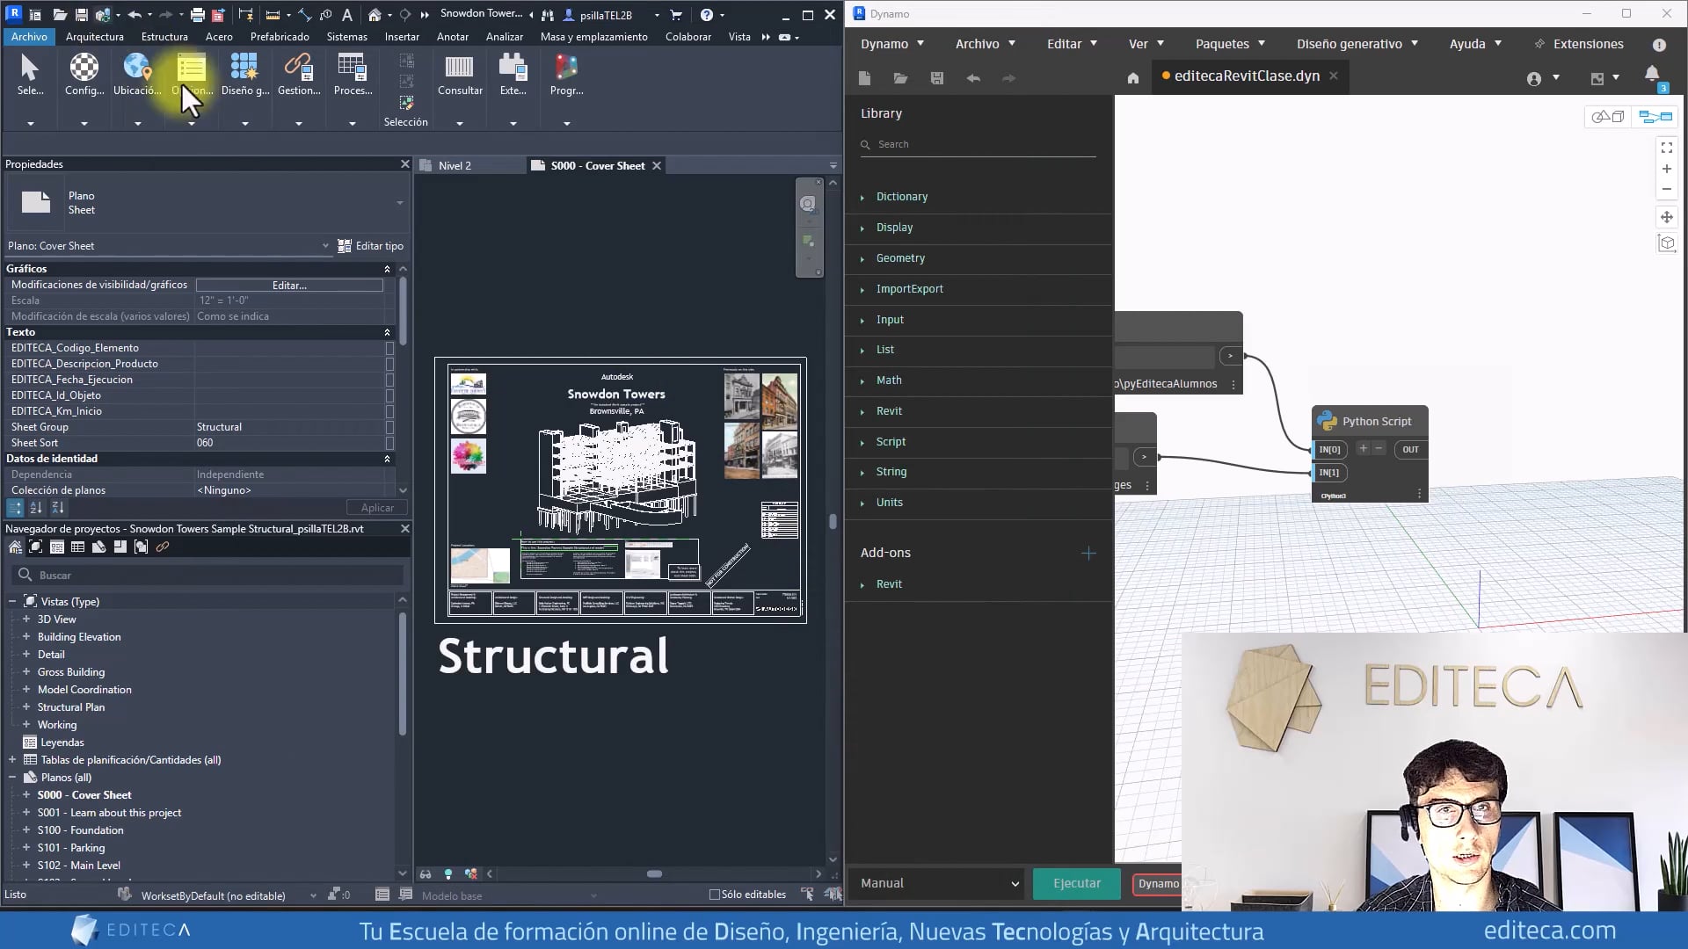Open Dynamo notifications bell
The height and width of the screenshot is (949, 1688).
tap(1652, 75)
